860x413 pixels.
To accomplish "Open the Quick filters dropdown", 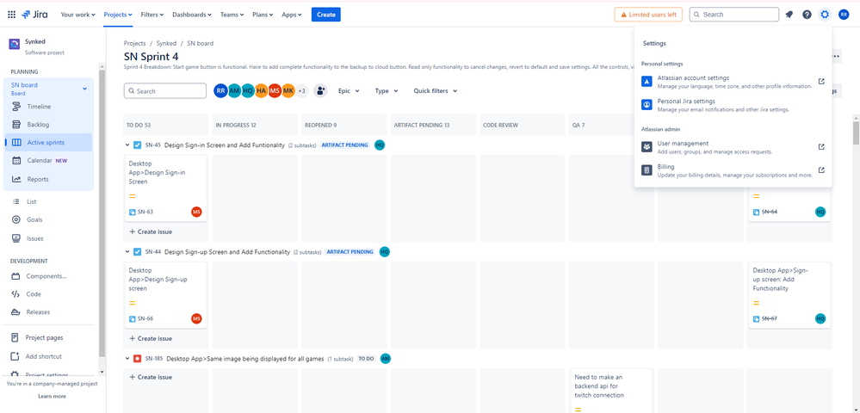I will click(436, 91).
